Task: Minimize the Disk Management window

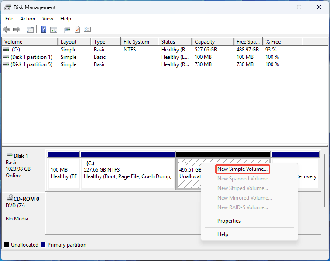Action: 279,7
